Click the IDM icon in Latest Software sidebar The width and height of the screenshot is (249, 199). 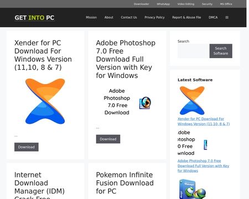point(193,189)
